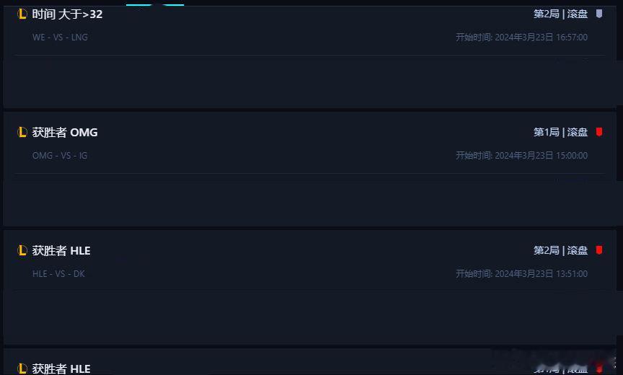The height and width of the screenshot is (375, 623).
Task: Click the red flag on OMG-IG bet
Action: [599, 132]
